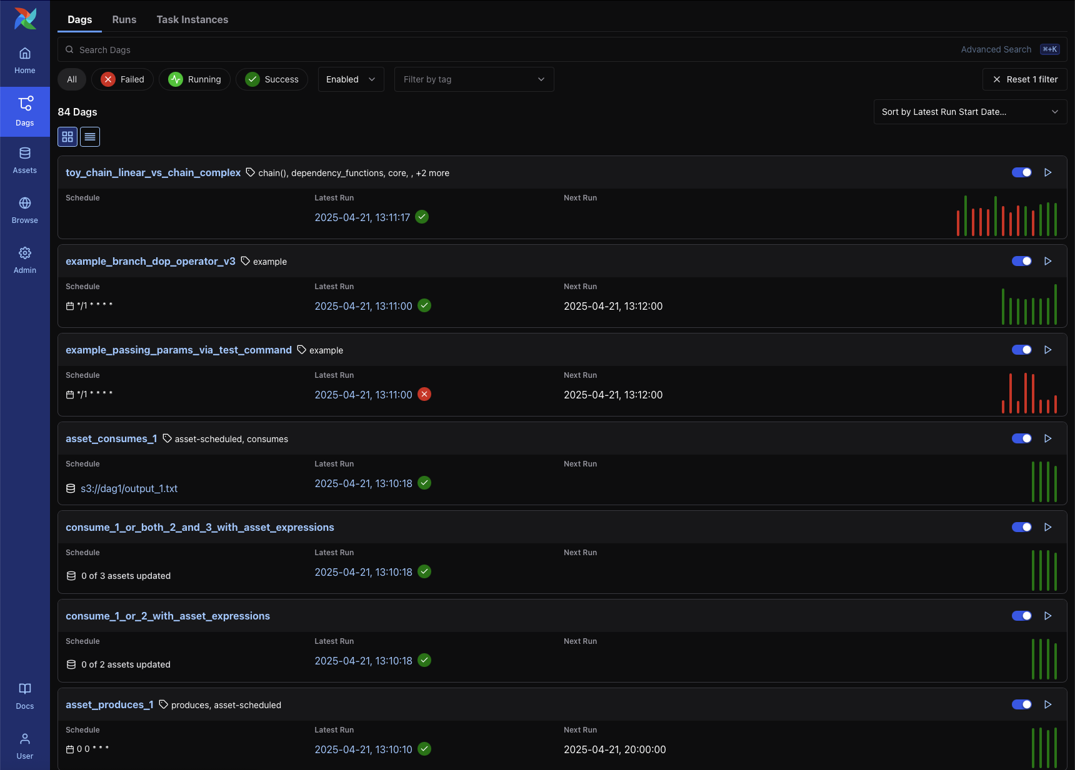Viewport: 1075px width, 770px height.
Task: Switch to the Runs tab
Action: coord(124,19)
